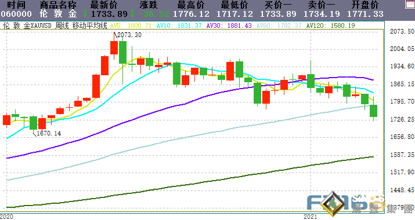The image size is (415, 220).
Task: Click the 涨跌 column header
Action: [x=149, y=5]
